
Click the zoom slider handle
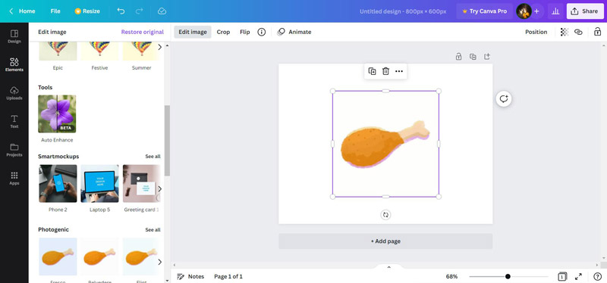point(508,276)
